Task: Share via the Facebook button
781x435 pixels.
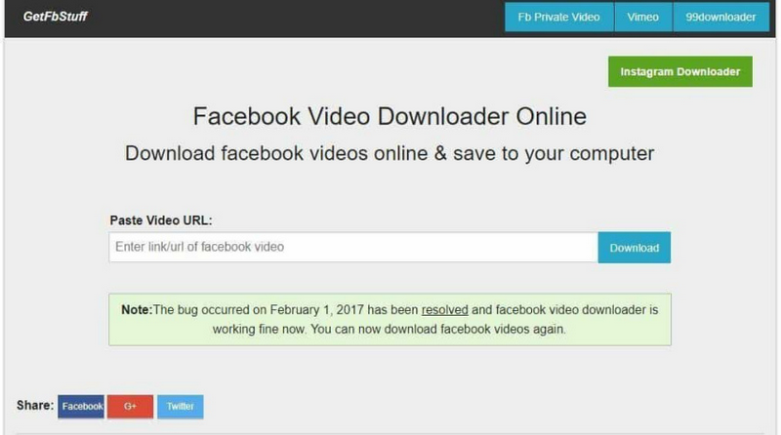Action: (x=81, y=407)
